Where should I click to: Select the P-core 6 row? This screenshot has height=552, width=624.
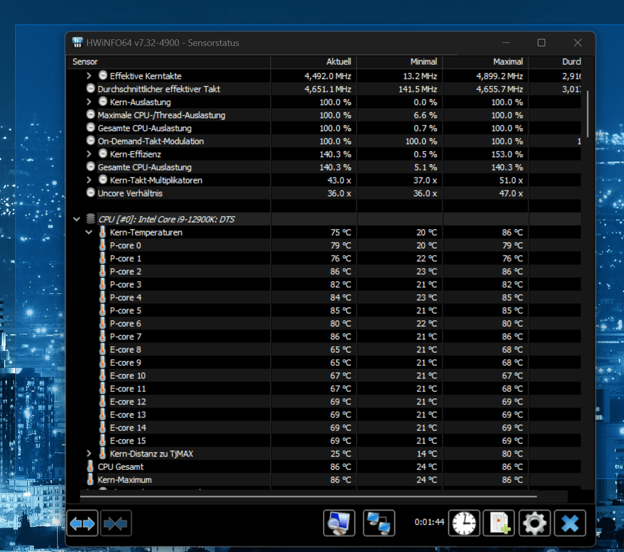coord(324,323)
